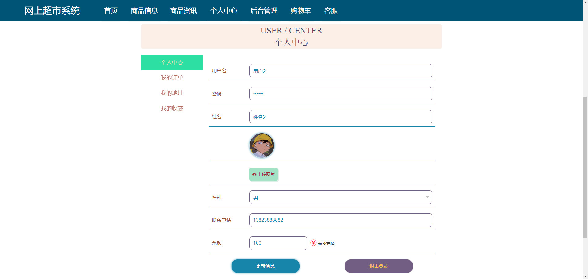Screen dimensions: 588x279
Task: Open 商品信息 in navigation bar
Action: coord(144,11)
